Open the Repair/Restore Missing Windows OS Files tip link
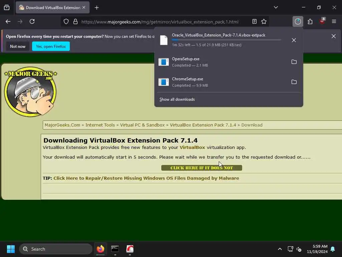The width and height of the screenshot is (342, 257). click(146, 178)
